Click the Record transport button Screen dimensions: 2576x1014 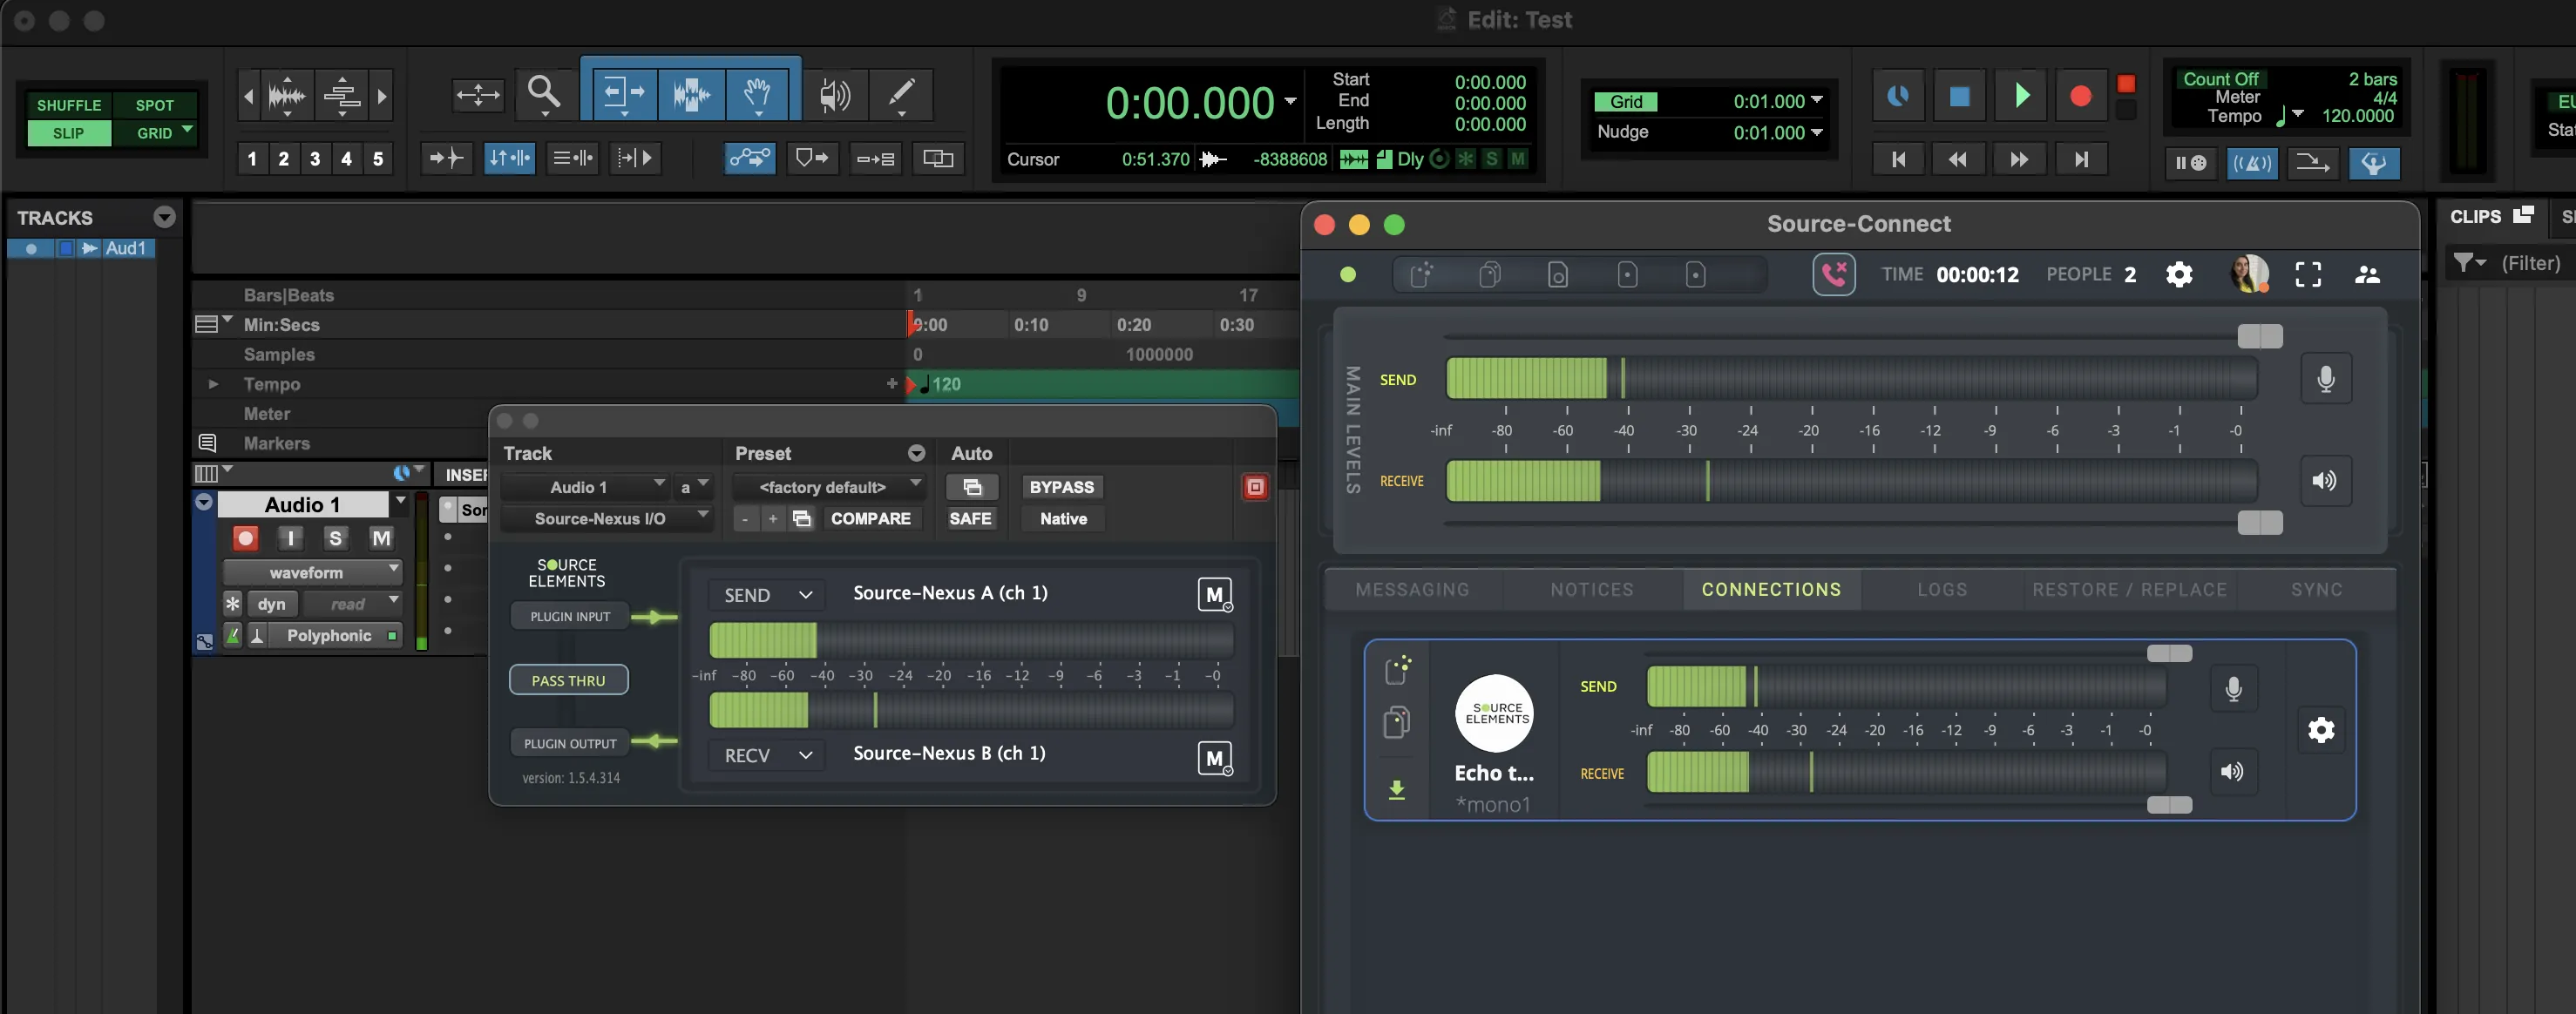point(2081,96)
